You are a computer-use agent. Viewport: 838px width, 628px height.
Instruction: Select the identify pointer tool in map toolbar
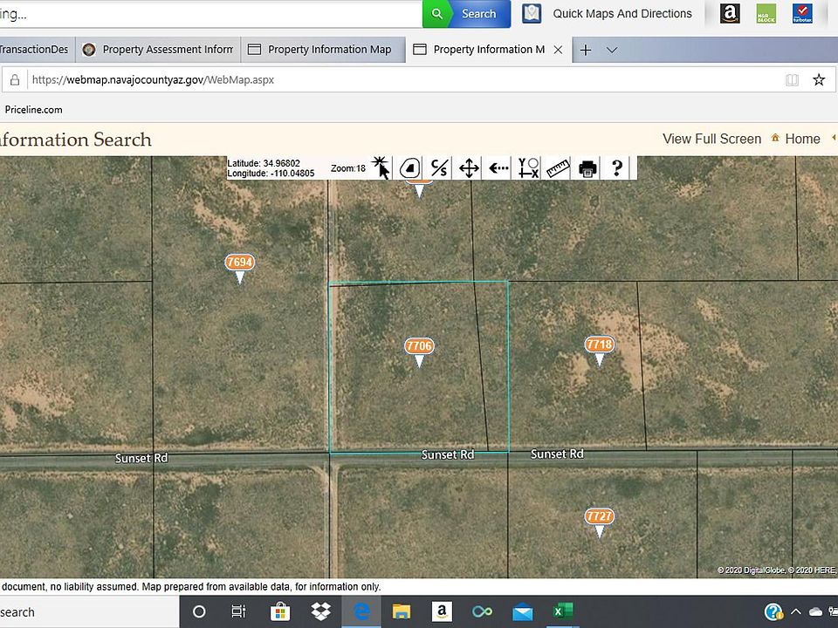pos(381,167)
